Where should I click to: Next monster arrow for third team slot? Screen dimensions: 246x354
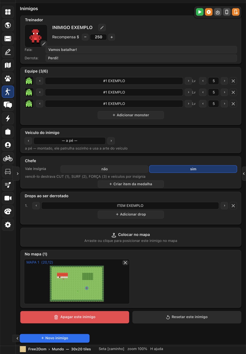pos(188,104)
